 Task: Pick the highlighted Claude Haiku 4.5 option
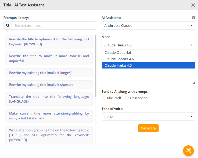118,65
